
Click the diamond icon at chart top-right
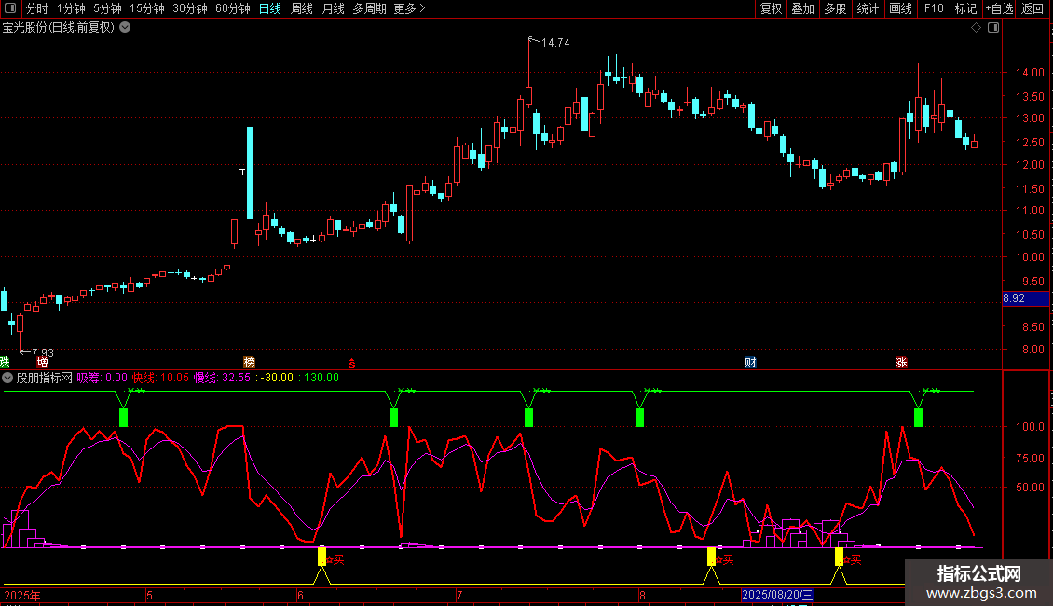click(x=976, y=28)
